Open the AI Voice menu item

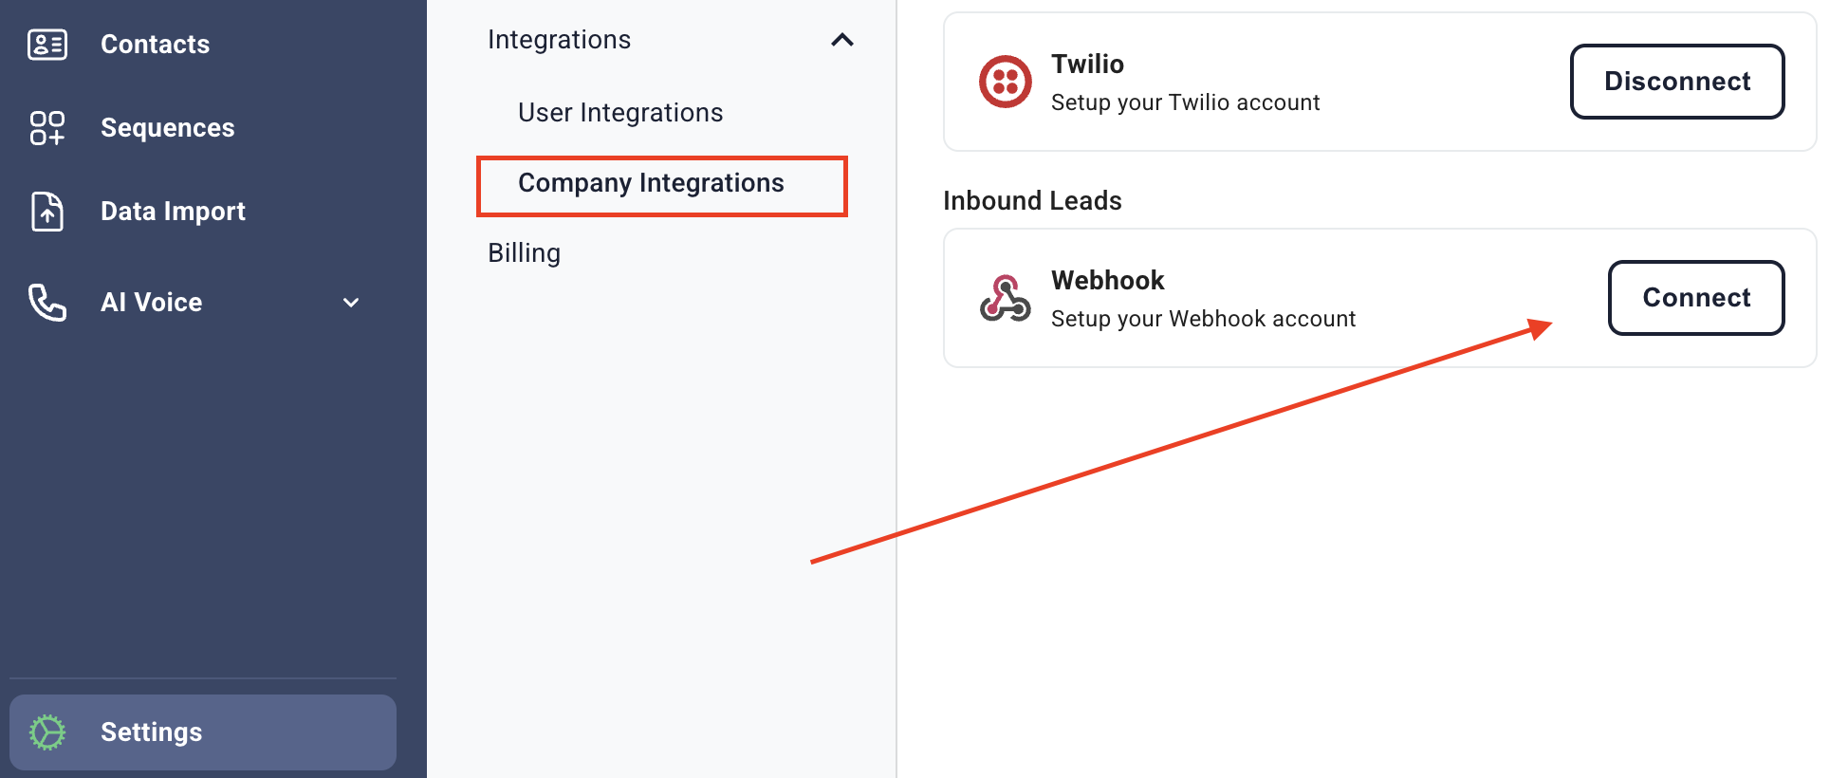coord(152,303)
